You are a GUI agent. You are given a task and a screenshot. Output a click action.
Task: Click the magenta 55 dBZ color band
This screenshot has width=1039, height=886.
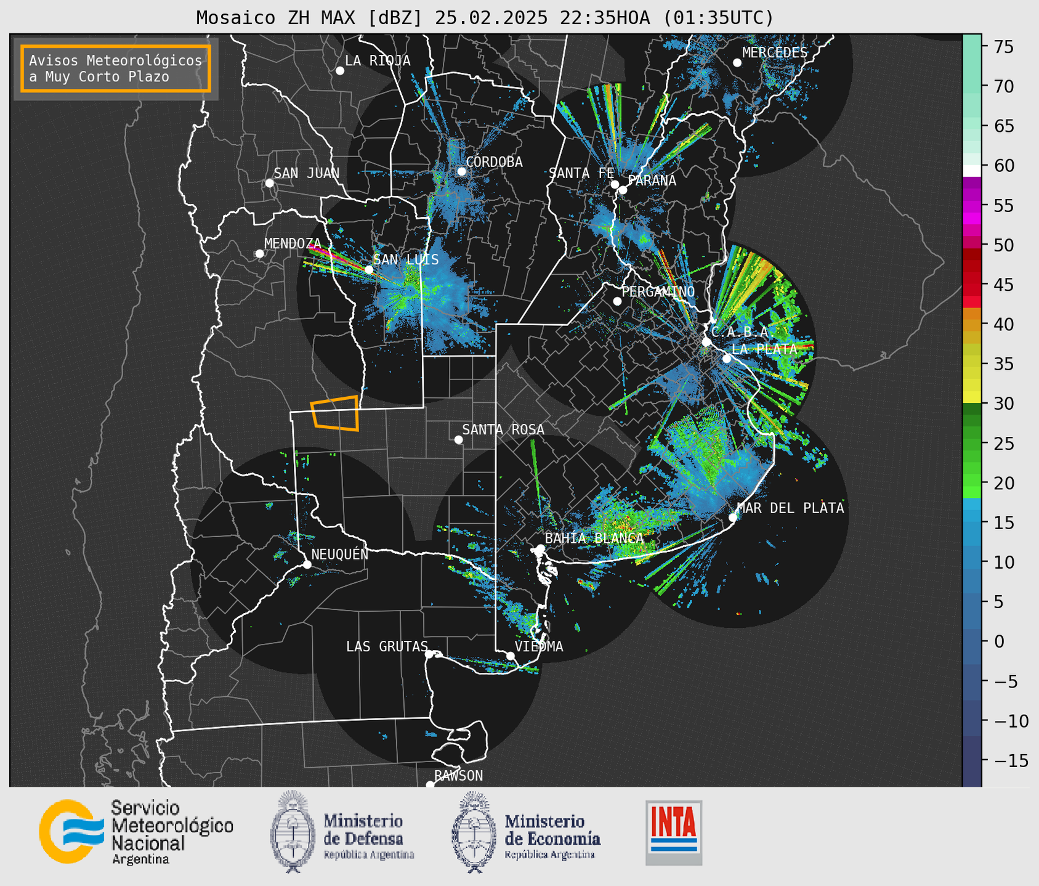972,206
